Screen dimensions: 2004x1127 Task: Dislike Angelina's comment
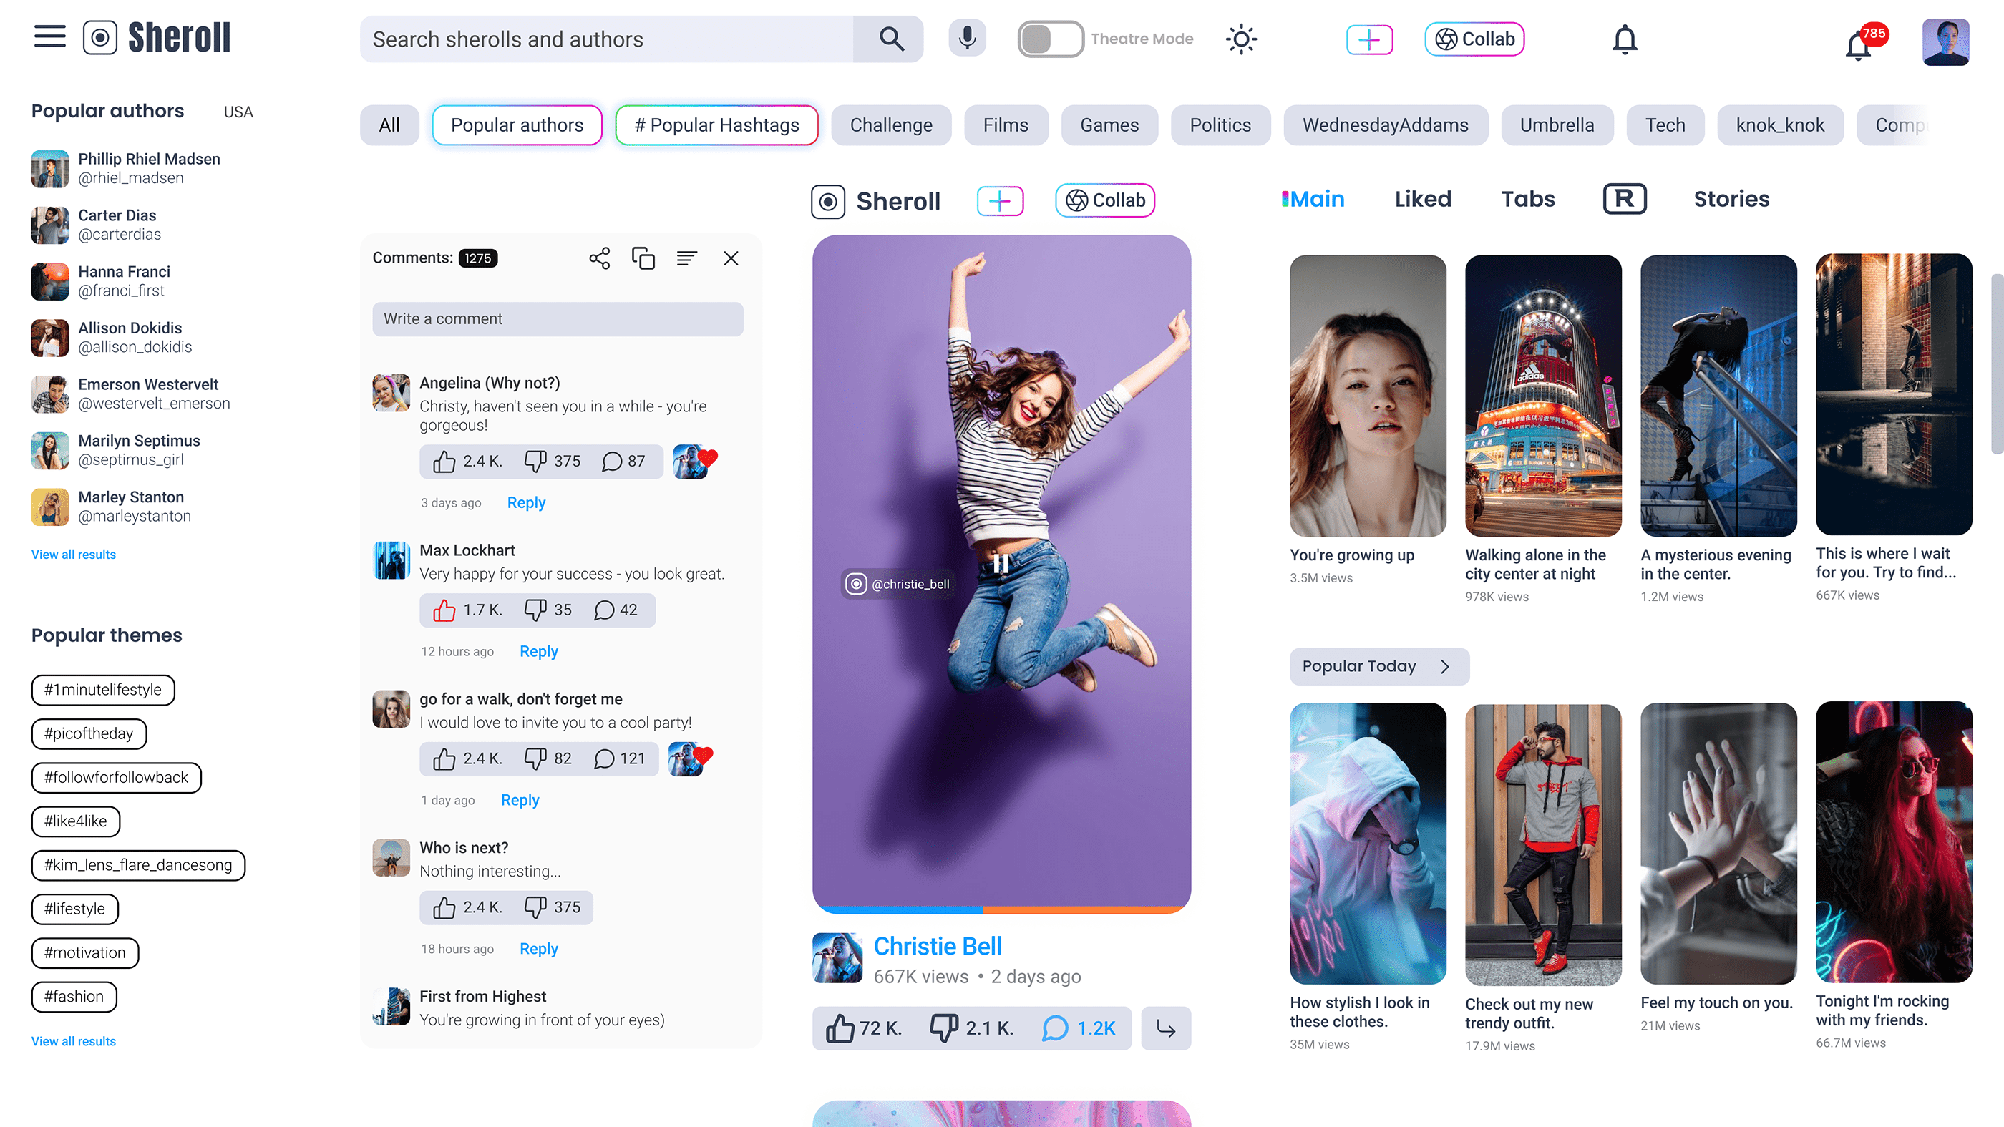click(x=535, y=462)
